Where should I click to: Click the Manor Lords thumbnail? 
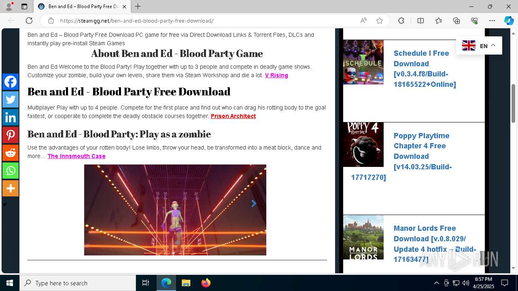point(363,237)
